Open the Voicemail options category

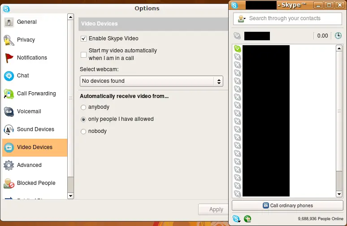(35, 111)
